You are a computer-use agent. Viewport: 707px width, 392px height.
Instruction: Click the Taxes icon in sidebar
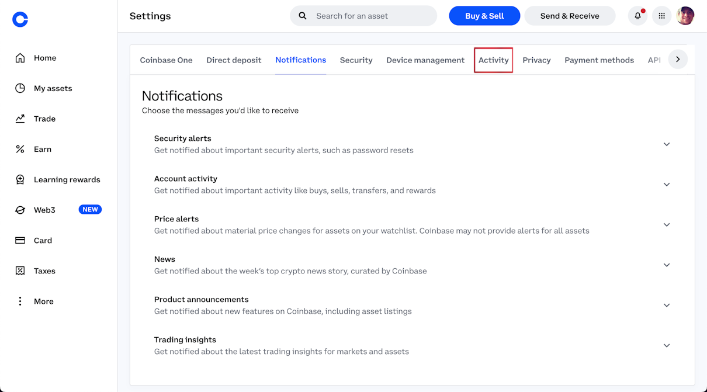pyautogui.click(x=20, y=270)
